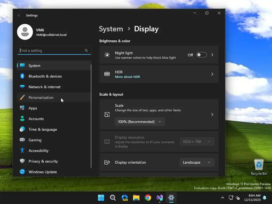Click the More about HDR link
The height and width of the screenshot is (204, 272).
tap(127, 77)
